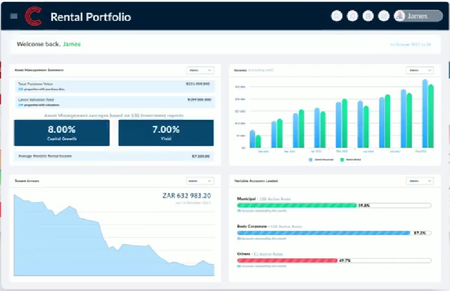Toggle the Admin Received legend item

coord(319,160)
